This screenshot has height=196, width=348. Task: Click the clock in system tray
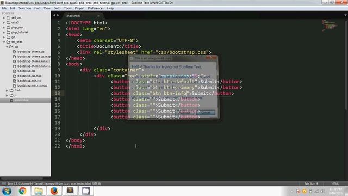pos(335,191)
